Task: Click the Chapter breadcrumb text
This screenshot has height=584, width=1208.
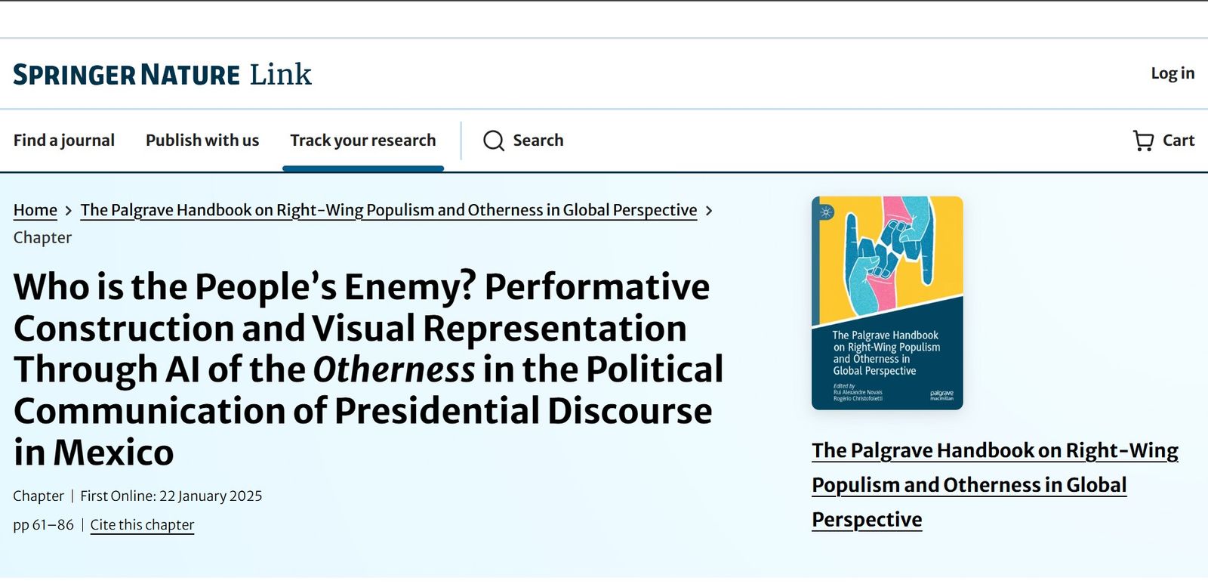Action: coord(42,237)
